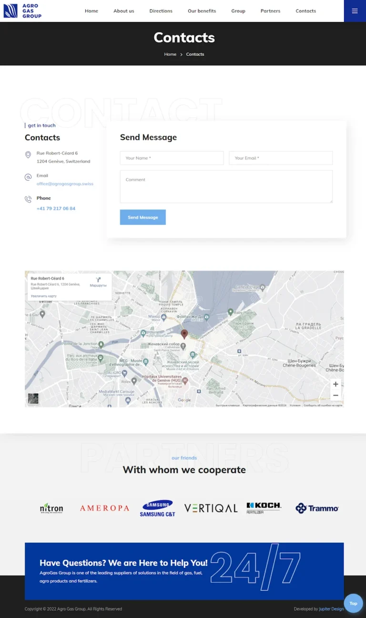Open the About us menu item

point(124,11)
